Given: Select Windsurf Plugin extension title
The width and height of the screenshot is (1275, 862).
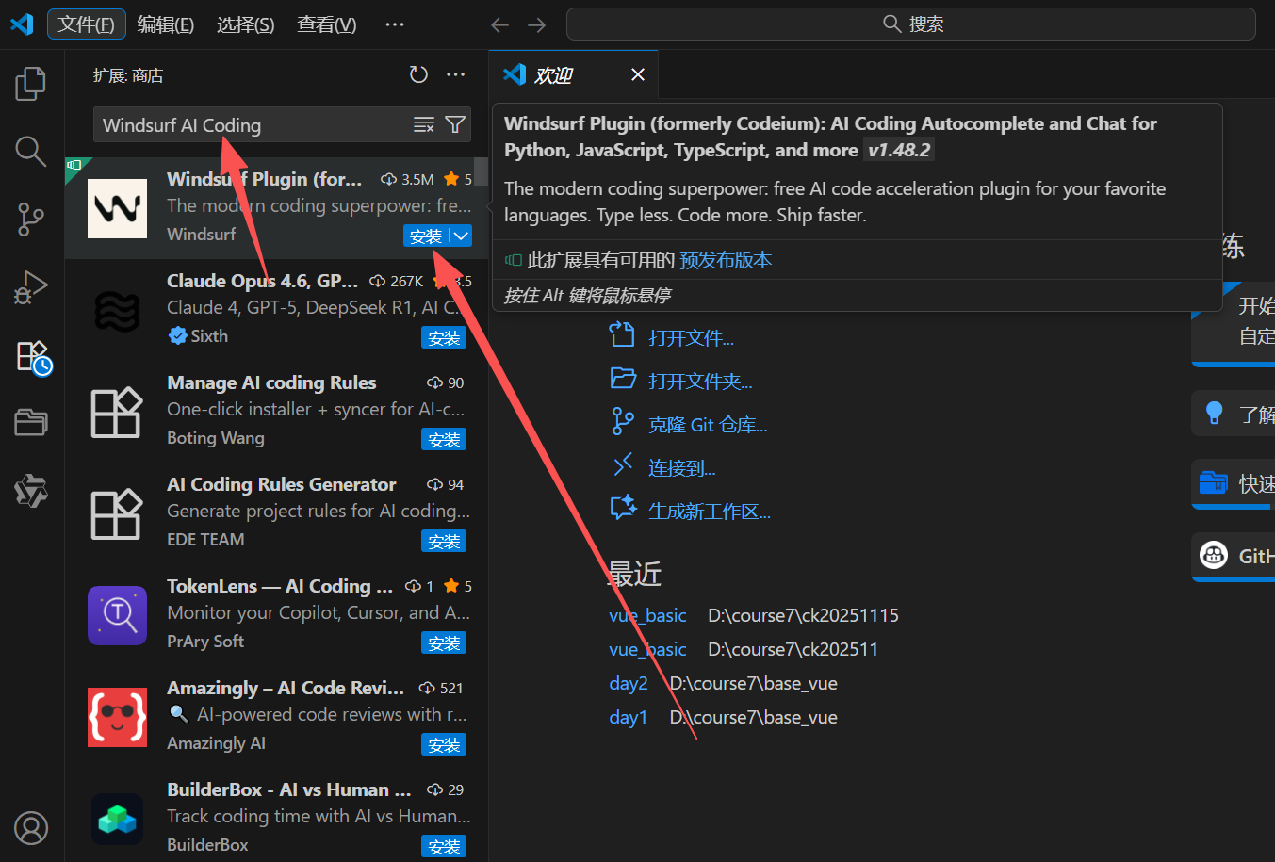Looking at the screenshot, I should 265,179.
